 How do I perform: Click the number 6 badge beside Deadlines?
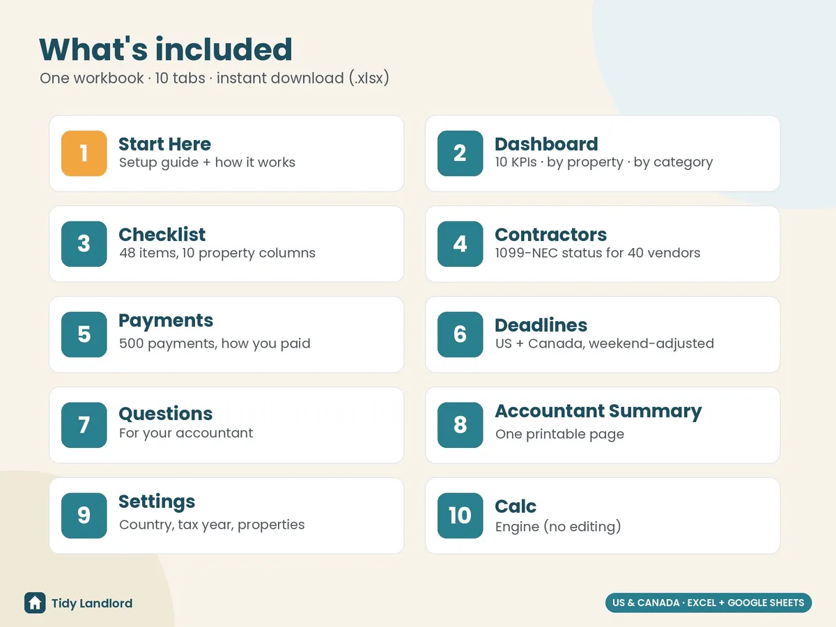click(460, 334)
